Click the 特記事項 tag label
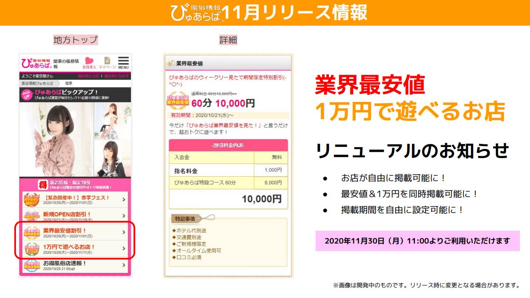 (185, 219)
